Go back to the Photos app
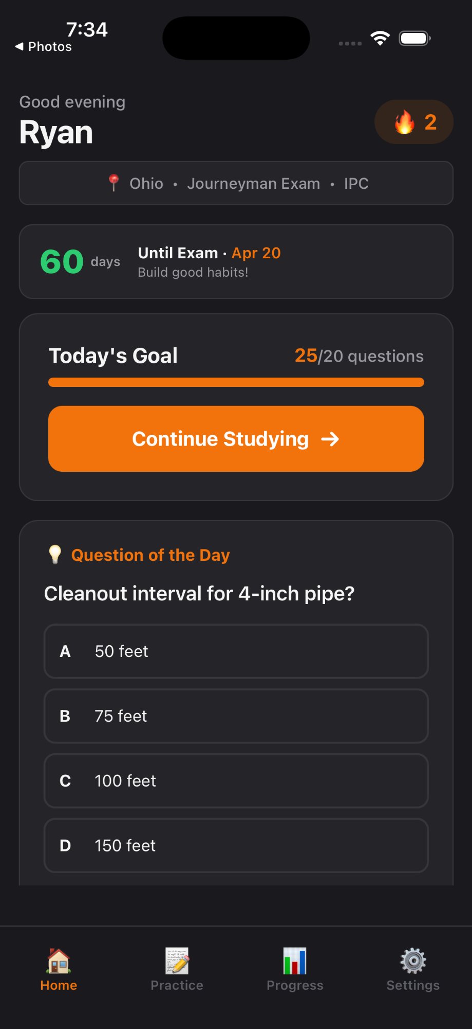Viewport: 472px width, 1029px height. [x=44, y=47]
